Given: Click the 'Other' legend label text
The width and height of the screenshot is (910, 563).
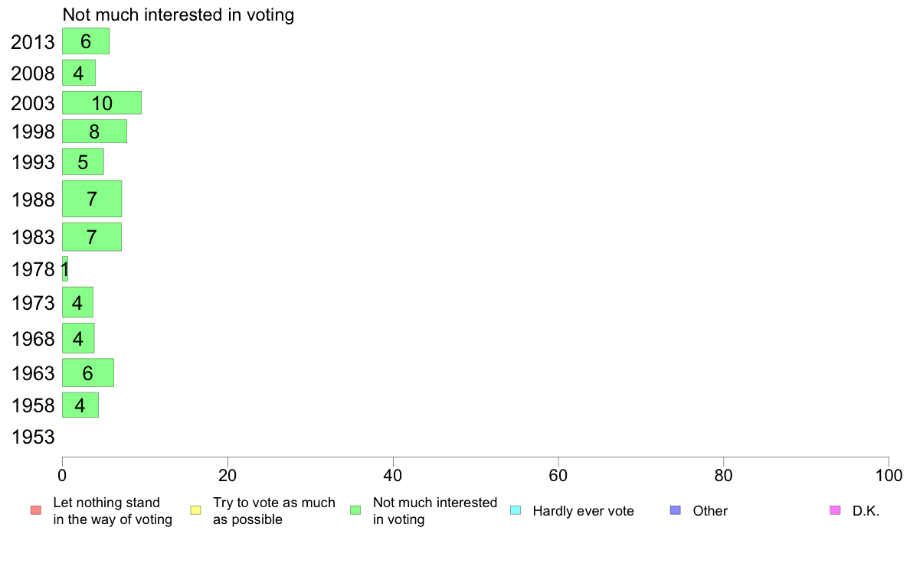Looking at the screenshot, I should tap(710, 511).
